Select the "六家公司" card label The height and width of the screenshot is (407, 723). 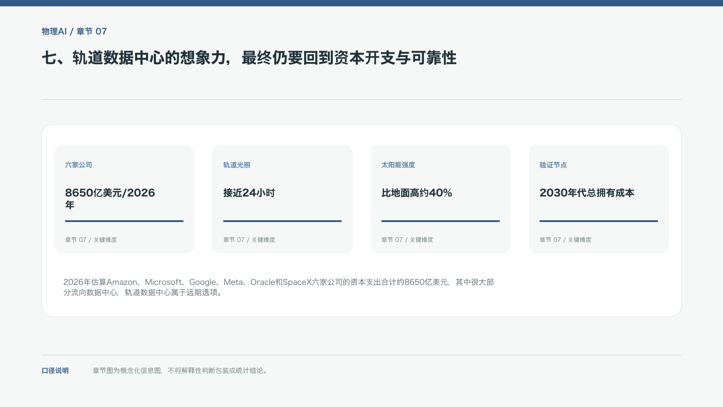[79, 165]
